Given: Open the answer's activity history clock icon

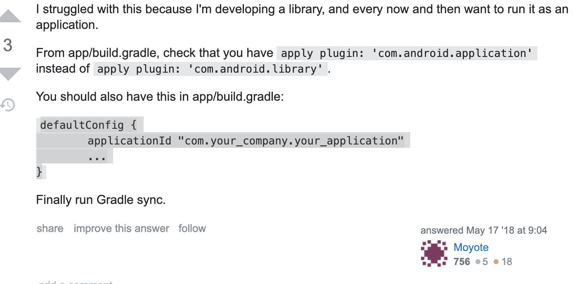Looking at the screenshot, I should (8, 105).
